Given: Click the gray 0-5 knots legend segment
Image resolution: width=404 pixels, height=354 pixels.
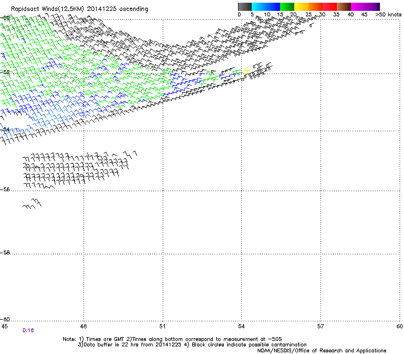Looking at the screenshot, I should click(x=245, y=7).
